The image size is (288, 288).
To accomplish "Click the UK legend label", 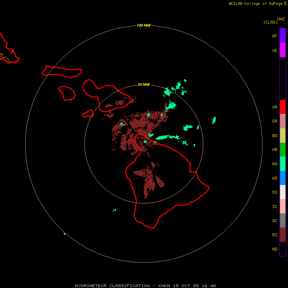I will [275, 50].
